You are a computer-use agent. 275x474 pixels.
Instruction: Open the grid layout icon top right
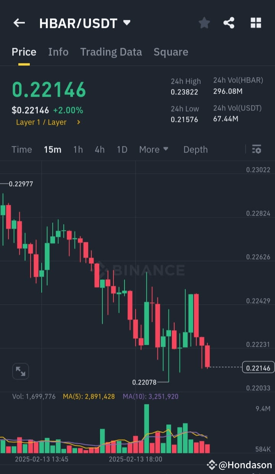[256, 23]
